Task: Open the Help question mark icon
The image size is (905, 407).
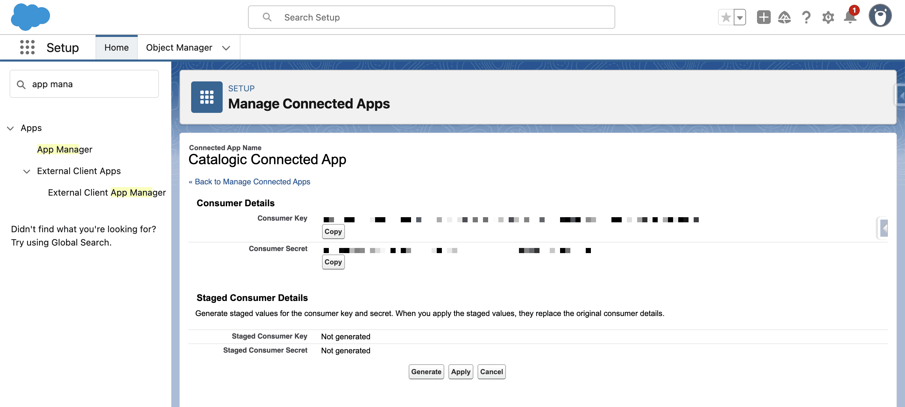Action: pos(806,17)
